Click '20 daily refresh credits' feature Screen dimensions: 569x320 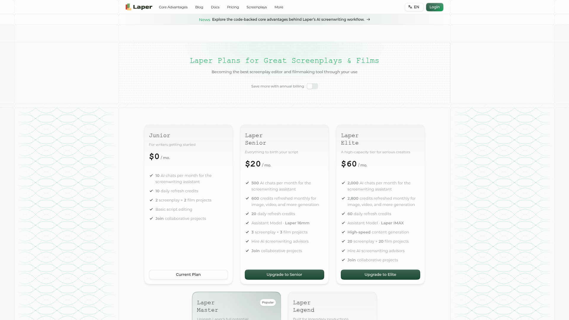point(273,214)
